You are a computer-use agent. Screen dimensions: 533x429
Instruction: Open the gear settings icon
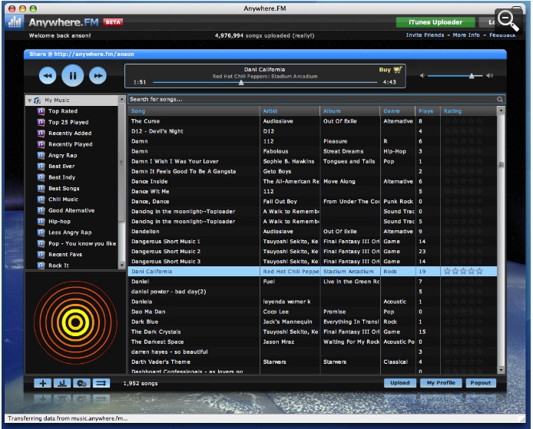(81, 383)
